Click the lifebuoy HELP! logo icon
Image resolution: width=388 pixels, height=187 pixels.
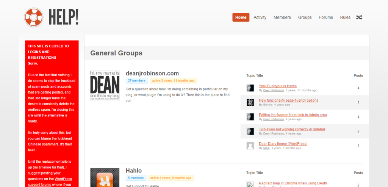click(34, 17)
